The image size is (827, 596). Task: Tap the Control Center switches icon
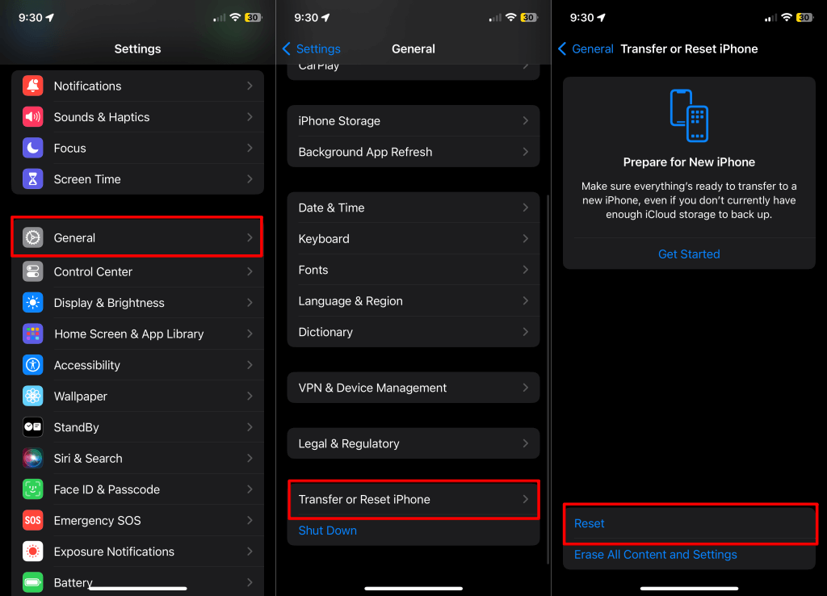[32, 271]
